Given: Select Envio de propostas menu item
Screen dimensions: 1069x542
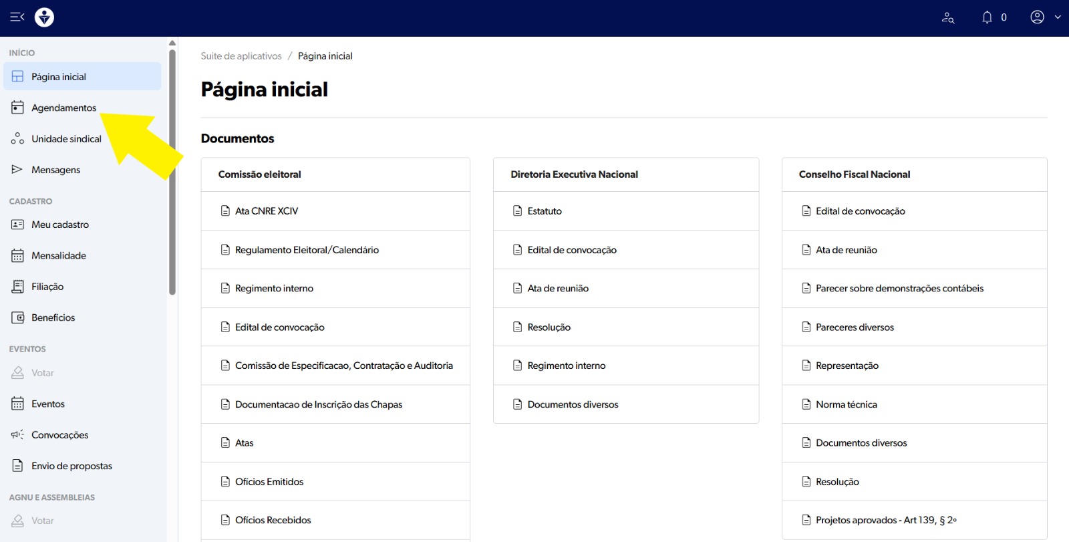Looking at the screenshot, I should point(71,466).
